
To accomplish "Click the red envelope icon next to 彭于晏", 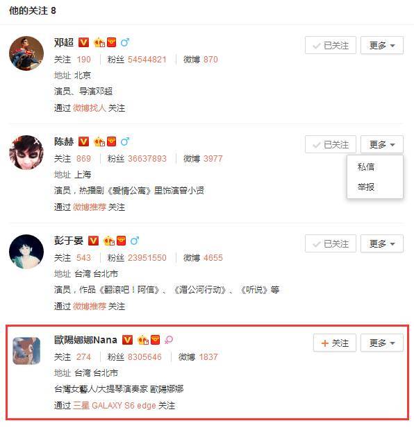I will pyautogui.click(x=121, y=241).
